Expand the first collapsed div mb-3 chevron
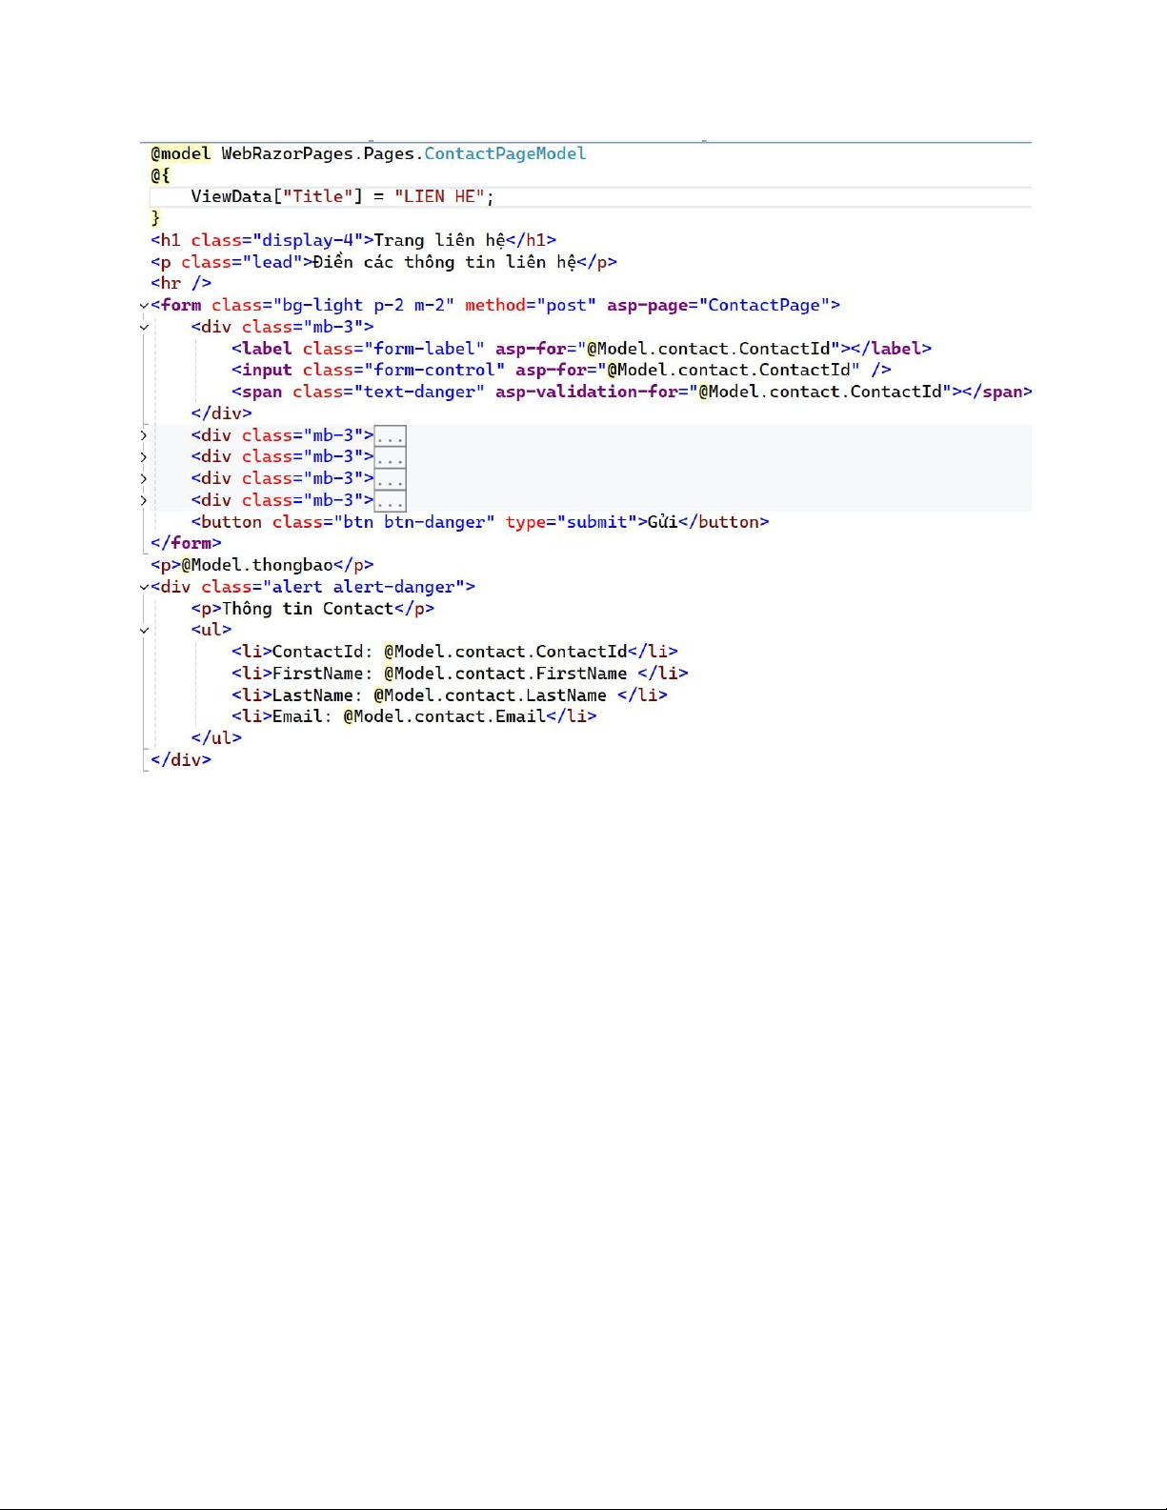This screenshot has height=1510, width=1167. pyautogui.click(x=144, y=435)
